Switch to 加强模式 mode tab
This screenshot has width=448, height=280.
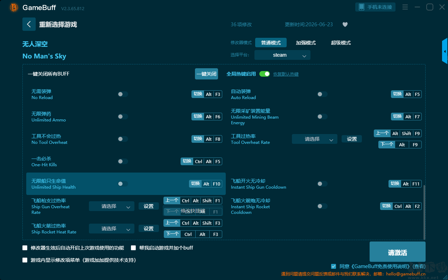pos(306,43)
